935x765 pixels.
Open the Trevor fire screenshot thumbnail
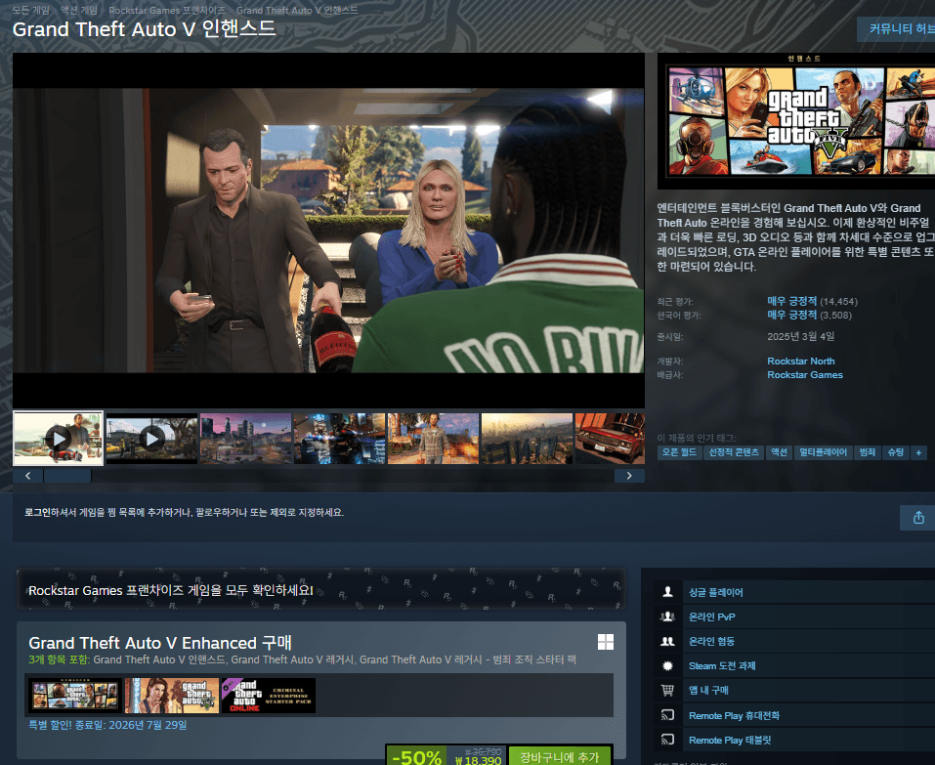[x=433, y=439]
